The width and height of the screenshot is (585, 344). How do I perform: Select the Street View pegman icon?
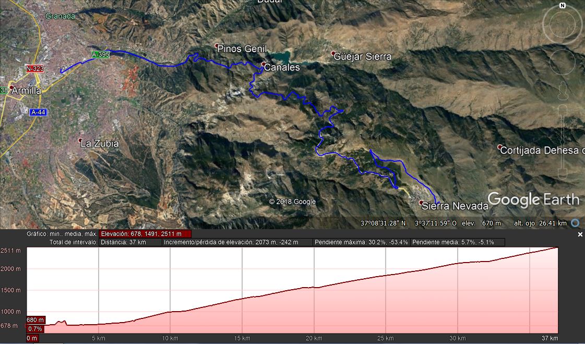[x=563, y=91]
